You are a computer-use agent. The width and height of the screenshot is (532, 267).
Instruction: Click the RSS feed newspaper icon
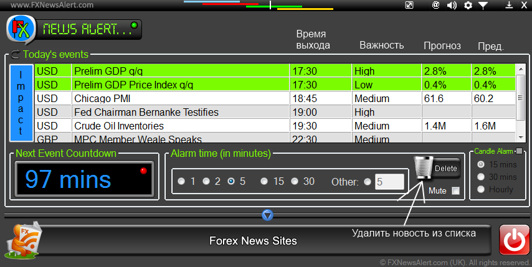pos(24,240)
